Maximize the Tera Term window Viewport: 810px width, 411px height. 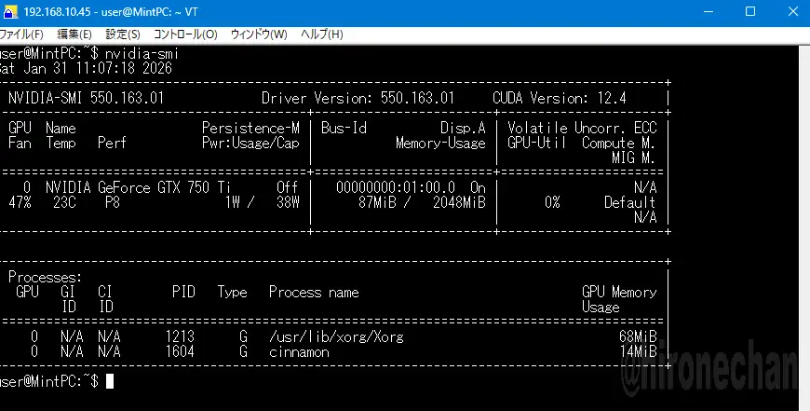click(750, 11)
